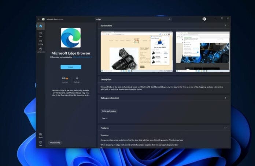Open the Apps section in the sidebar
The height and width of the screenshot is (166, 255).
point(41,34)
